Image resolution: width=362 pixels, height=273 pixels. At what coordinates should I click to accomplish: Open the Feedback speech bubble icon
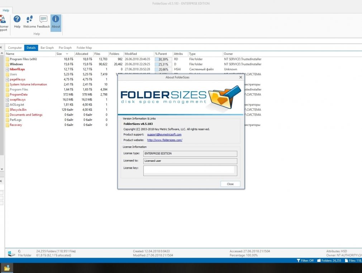click(x=43, y=22)
